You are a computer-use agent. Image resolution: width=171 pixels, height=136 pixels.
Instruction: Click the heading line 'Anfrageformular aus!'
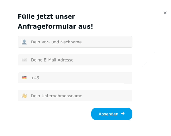(x=55, y=26)
